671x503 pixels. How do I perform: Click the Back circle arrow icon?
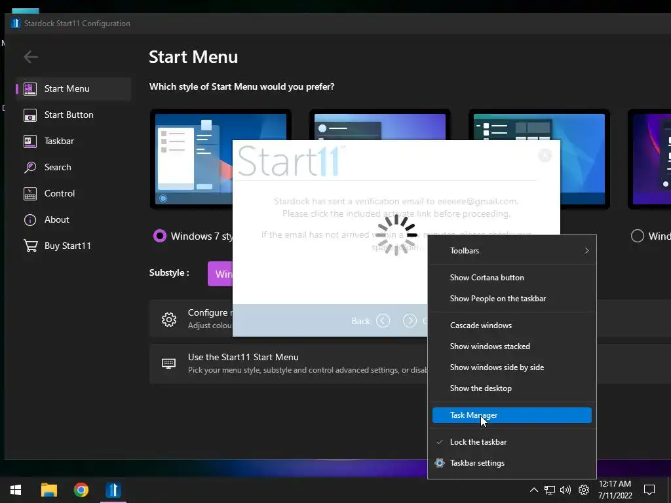383,320
